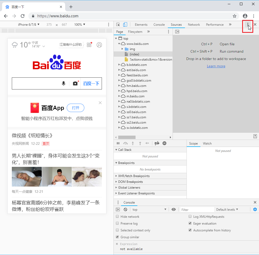Create live expression eye icon
Image resolution: width=259 pixels, height=255 pixels.
[174, 209]
